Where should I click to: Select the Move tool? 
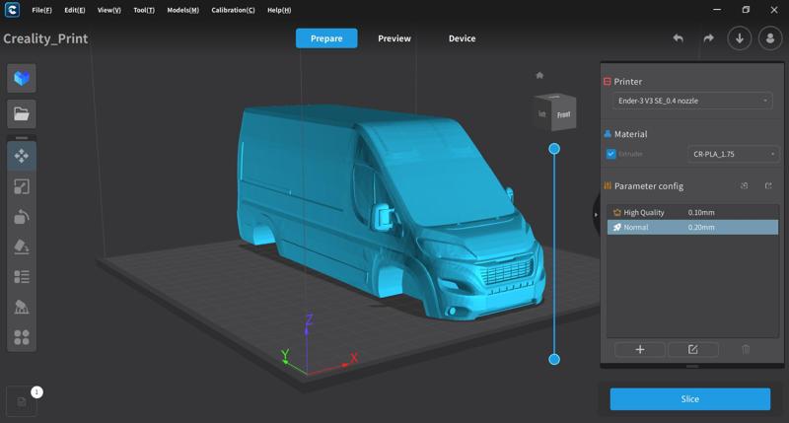pos(22,156)
